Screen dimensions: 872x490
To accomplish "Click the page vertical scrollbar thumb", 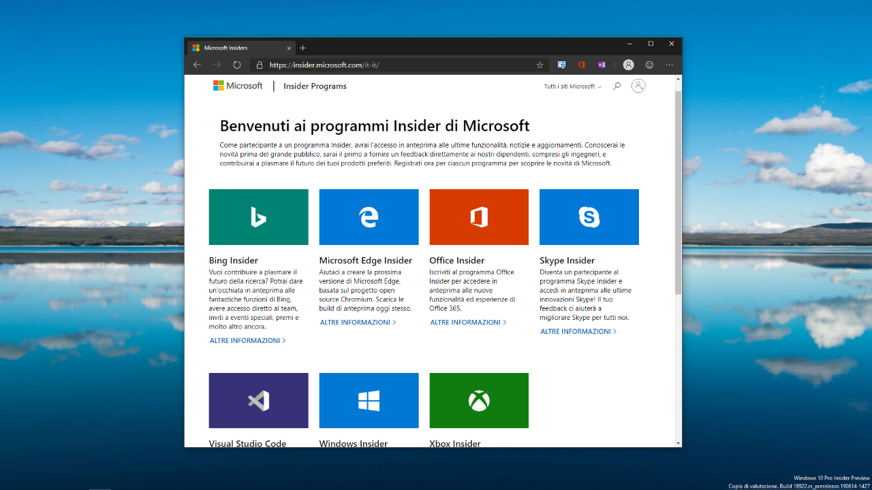I will click(x=678, y=192).
